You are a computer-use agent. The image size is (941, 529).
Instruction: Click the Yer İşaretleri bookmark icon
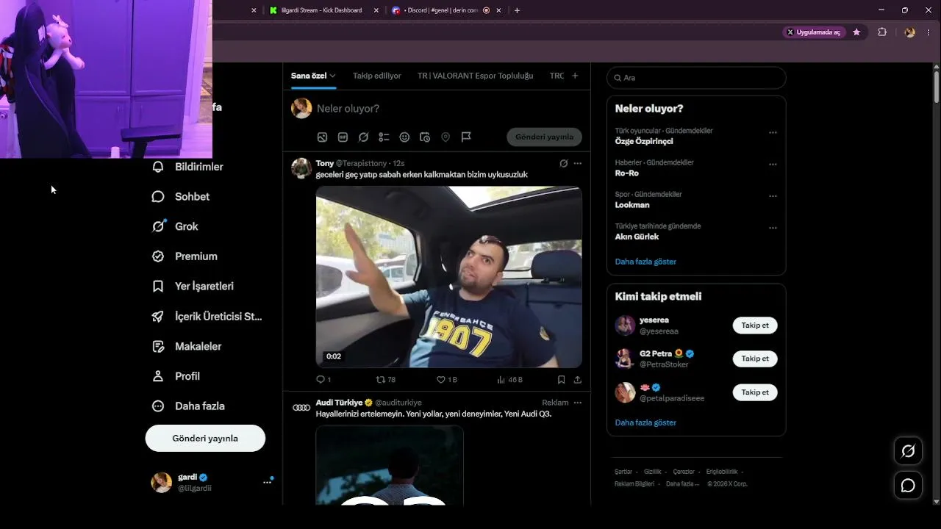pyautogui.click(x=158, y=287)
